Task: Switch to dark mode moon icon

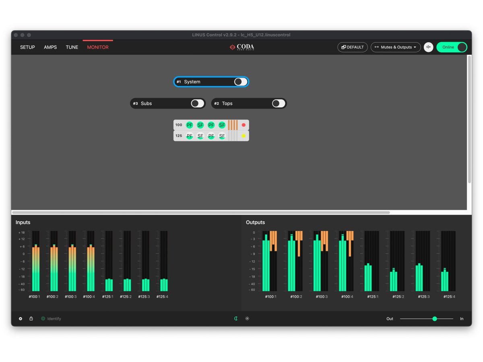Action: pos(236,319)
